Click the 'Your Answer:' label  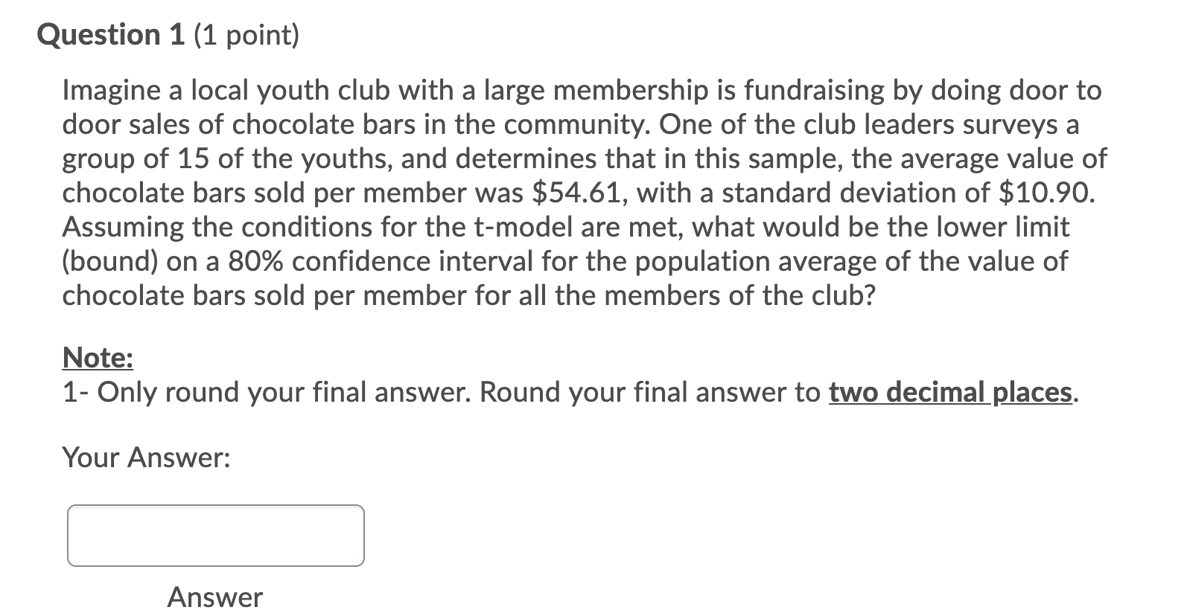pyautogui.click(x=147, y=457)
